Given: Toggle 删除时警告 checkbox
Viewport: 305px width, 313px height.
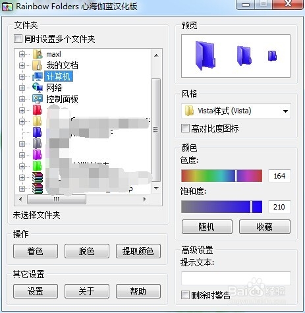Looking at the screenshot, I should coord(185,295).
